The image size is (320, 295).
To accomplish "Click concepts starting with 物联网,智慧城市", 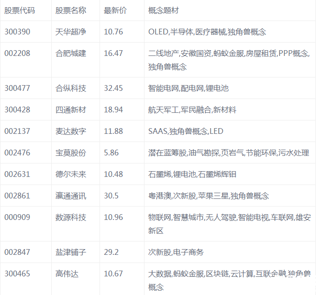I will pos(230,224).
